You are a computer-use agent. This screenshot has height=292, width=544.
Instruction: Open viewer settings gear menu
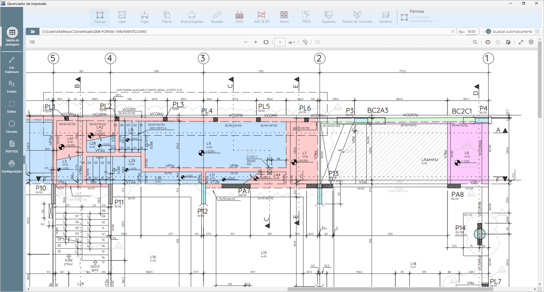pos(531,42)
